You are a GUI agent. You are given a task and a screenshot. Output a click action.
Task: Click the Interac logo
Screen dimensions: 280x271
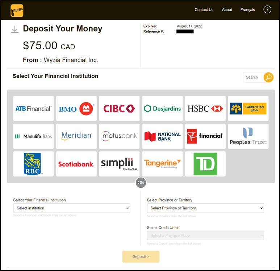(x=17, y=10)
